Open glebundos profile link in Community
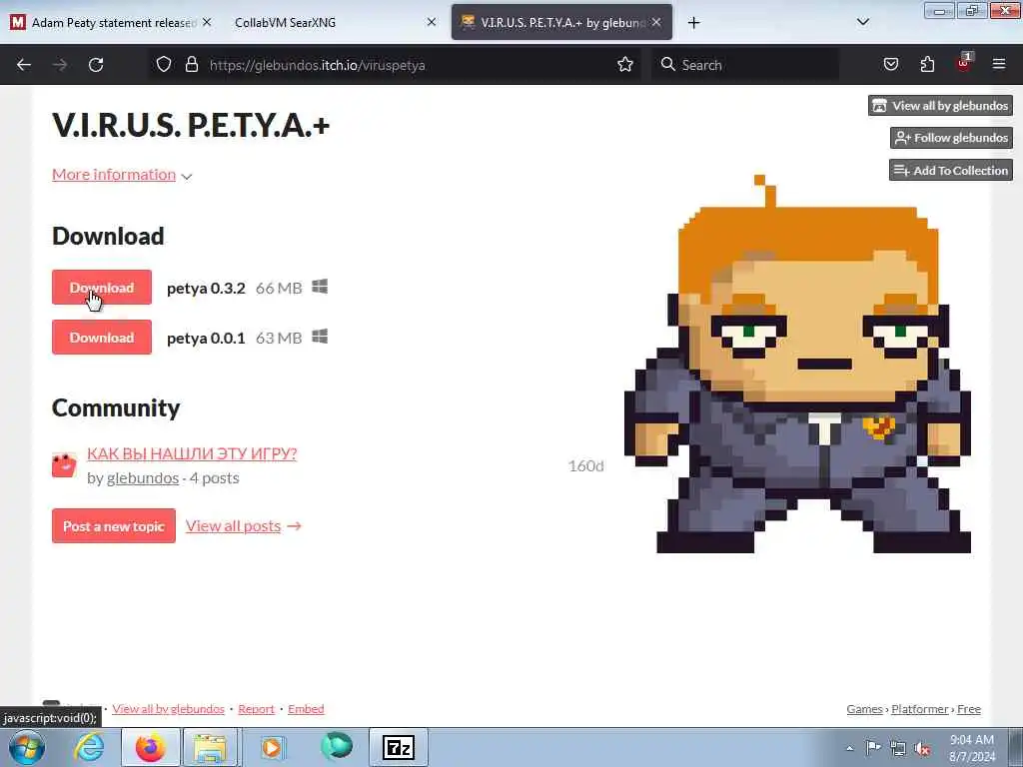The image size is (1023, 767). coord(143,478)
